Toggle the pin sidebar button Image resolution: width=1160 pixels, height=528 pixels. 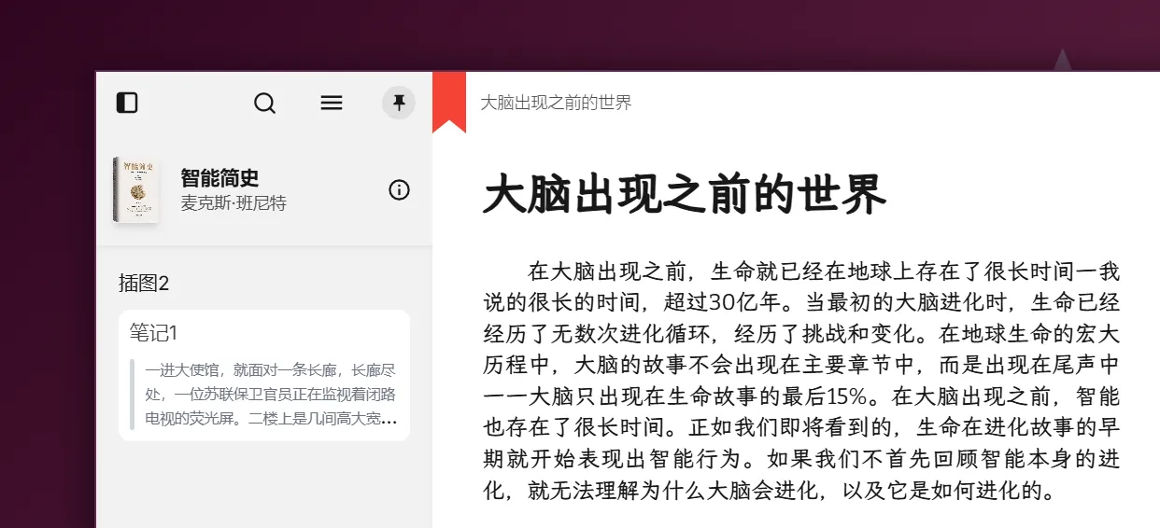[399, 103]
